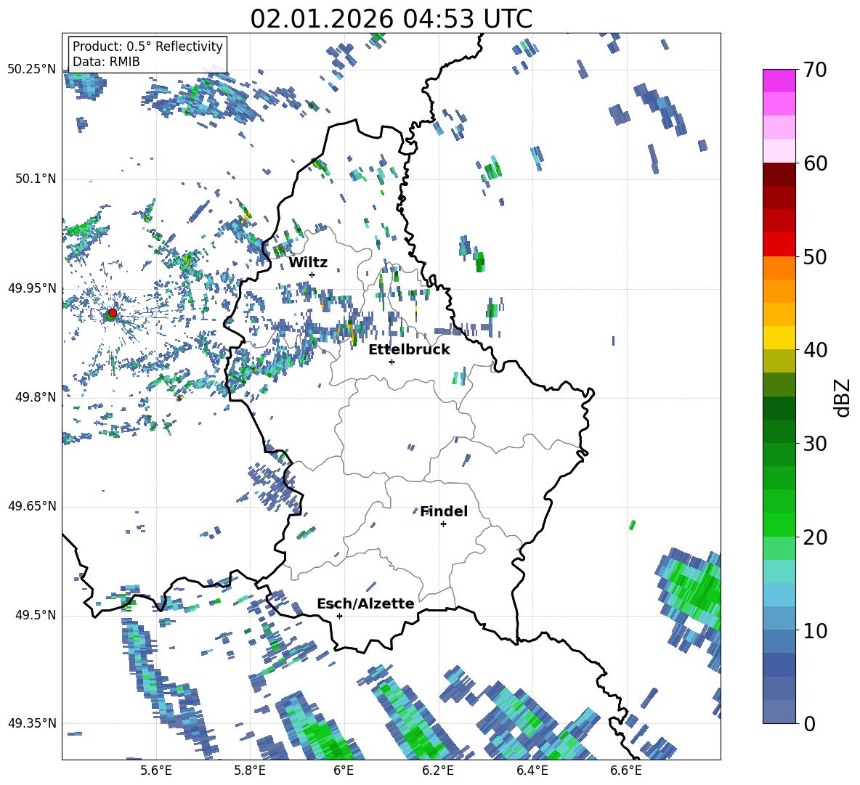The height and width of the screenshot is (785, 860).
Task: Click the 0 tick on colorbar
Action: [x=809, y=724]
